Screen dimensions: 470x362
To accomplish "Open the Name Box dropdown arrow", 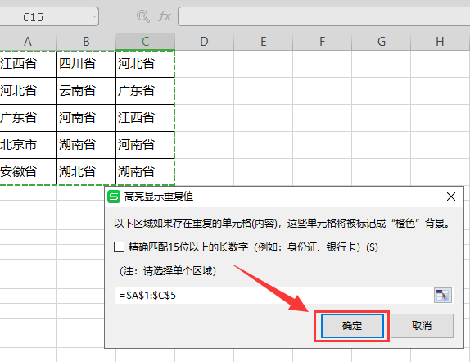I will (94, 17).
